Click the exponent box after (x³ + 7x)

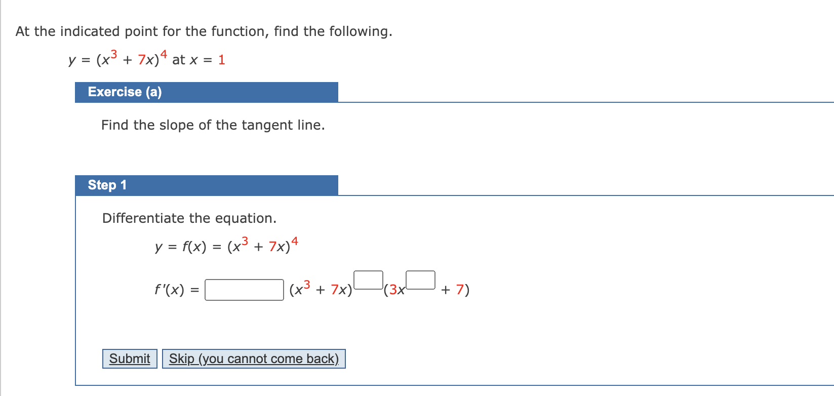pyautogui.click(x=368, y=279)
